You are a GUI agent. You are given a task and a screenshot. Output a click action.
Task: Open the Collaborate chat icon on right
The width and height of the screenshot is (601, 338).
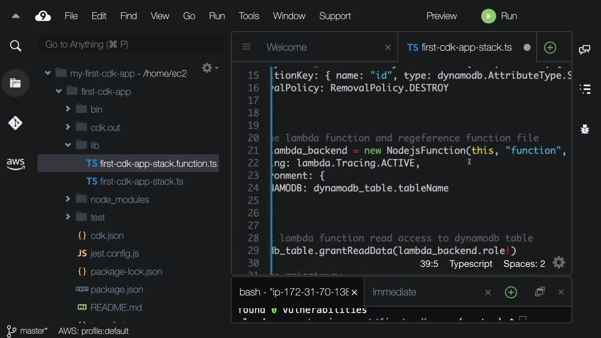[x=584, y=49]
